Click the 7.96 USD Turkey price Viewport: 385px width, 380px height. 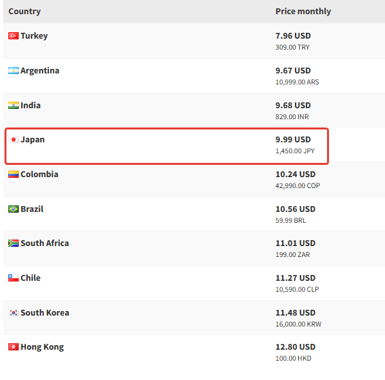point(293,36)
